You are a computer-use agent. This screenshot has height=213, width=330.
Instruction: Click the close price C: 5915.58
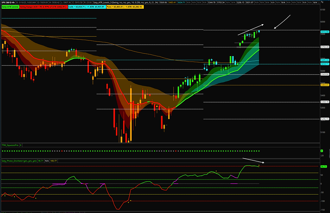77,3
